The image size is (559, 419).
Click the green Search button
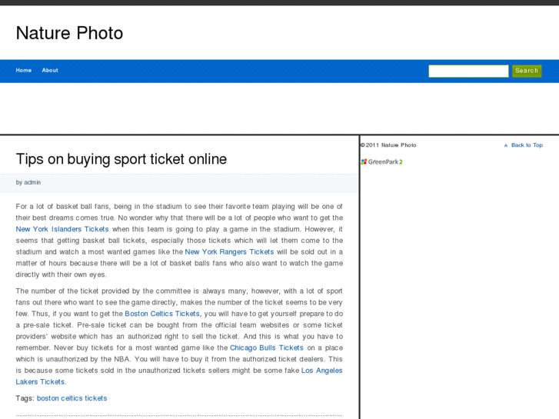(527, 71)
